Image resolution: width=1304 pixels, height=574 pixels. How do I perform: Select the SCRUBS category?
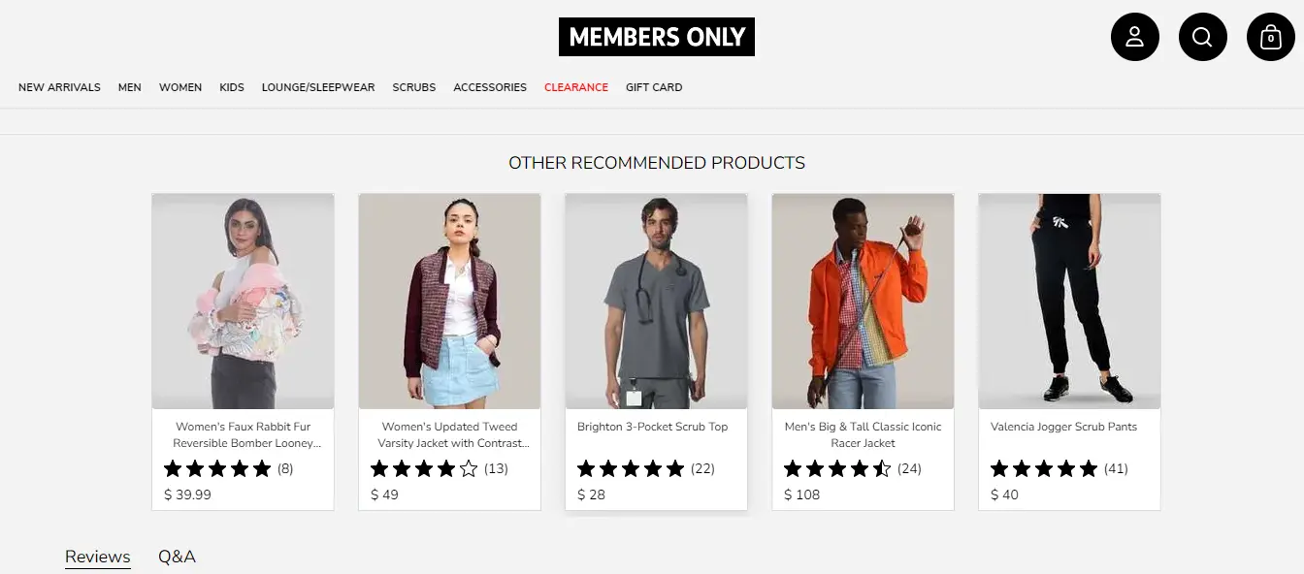click(413, 87)
